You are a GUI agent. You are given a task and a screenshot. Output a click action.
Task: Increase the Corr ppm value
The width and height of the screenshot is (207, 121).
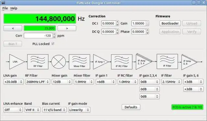pyautogui.click(x=54, y=34)
